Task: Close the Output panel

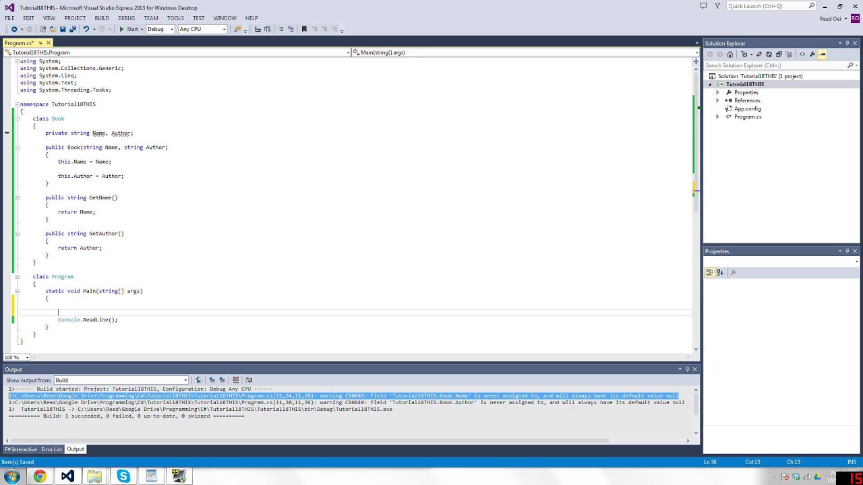Action: coord(694,369)
